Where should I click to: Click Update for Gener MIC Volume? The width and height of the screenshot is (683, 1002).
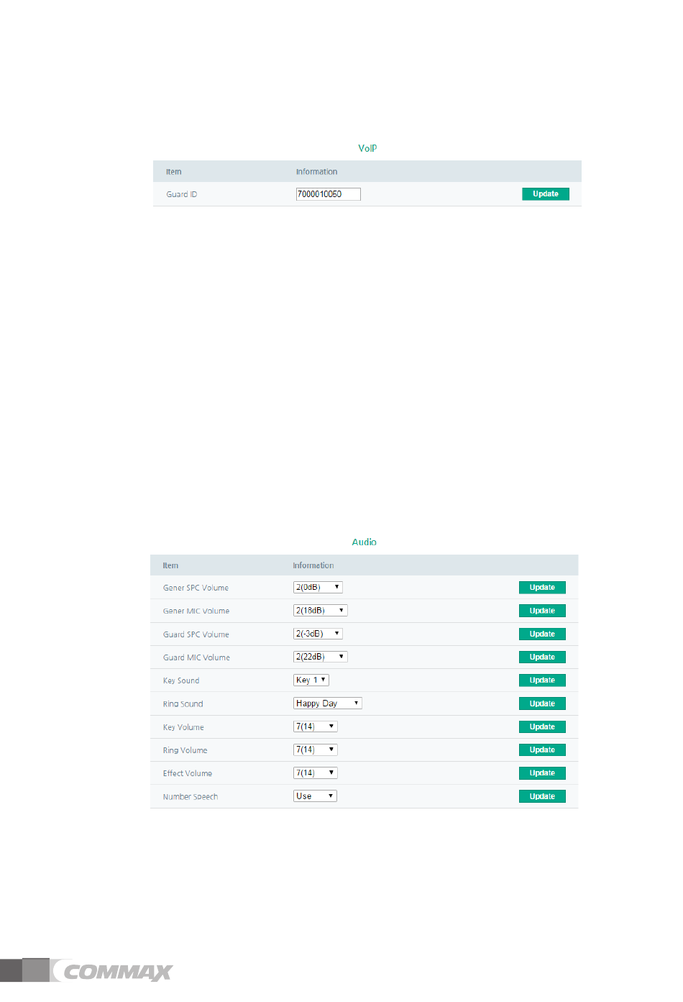(x=542, y=611)
